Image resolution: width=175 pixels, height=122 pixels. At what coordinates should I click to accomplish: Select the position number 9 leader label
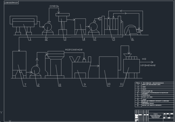85,85
